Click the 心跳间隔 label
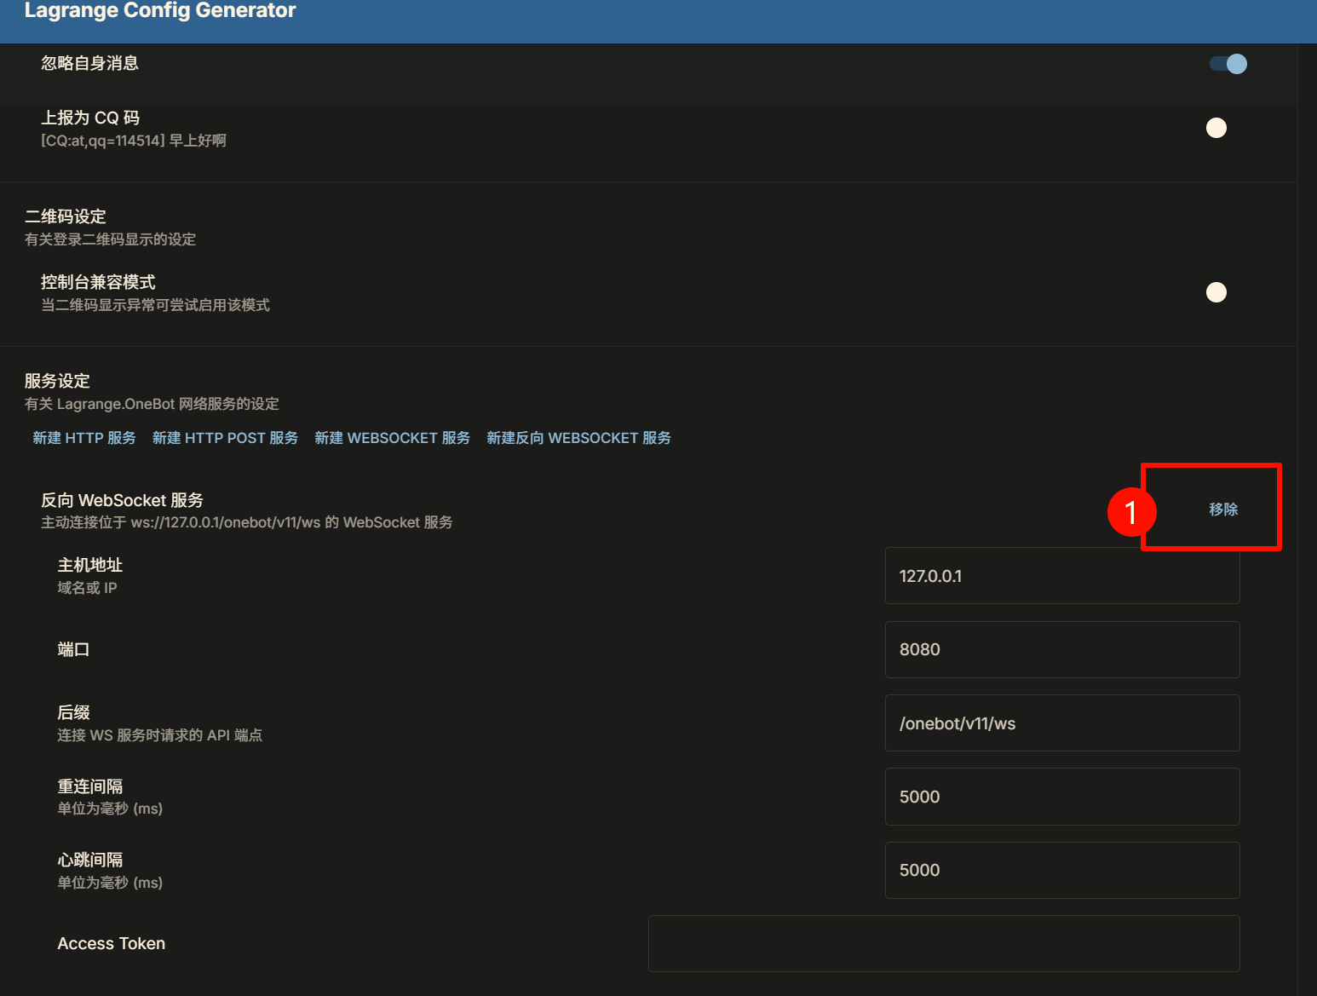 click(90, 860)
